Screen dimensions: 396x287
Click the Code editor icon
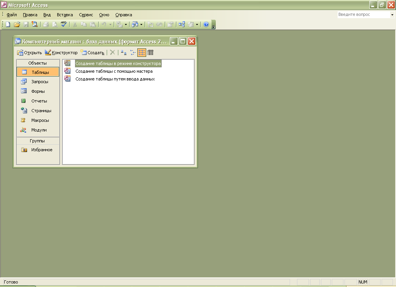pyautogui.click(x=150, y=24)
